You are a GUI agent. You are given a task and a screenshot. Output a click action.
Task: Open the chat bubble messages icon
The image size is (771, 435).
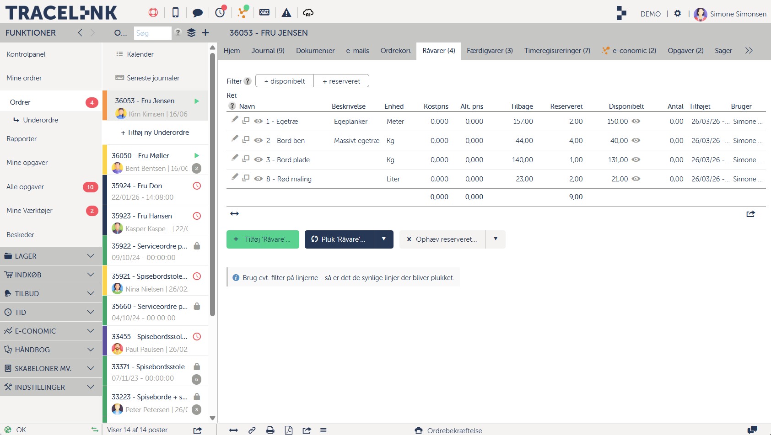[198, 13]
